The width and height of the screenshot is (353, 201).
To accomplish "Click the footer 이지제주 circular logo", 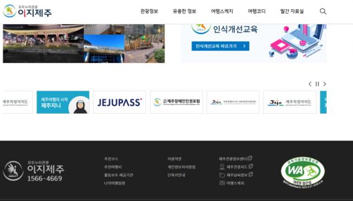I will tap(13, 171).
